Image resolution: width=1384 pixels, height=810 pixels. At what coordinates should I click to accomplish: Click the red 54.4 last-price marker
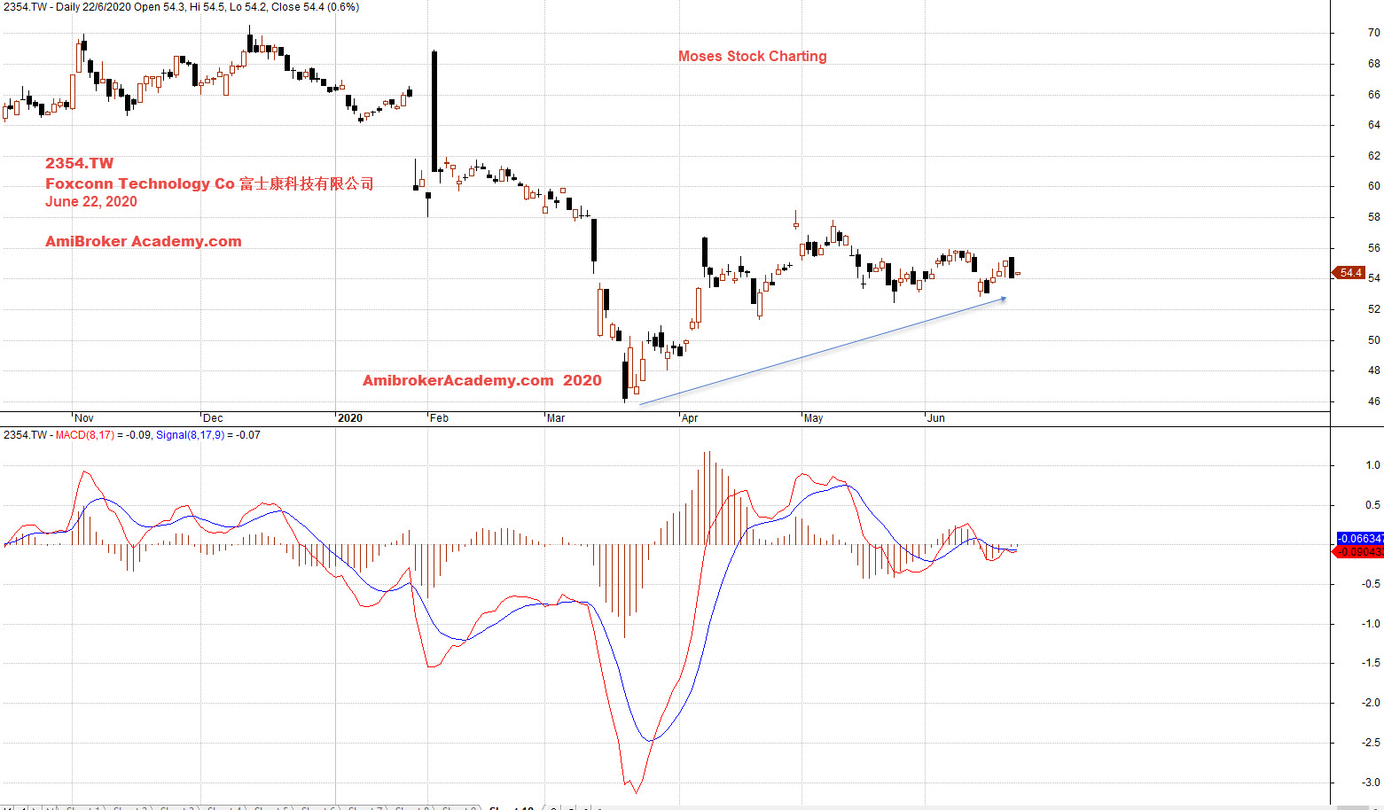pyautogui.click(x=1349, y=273)
